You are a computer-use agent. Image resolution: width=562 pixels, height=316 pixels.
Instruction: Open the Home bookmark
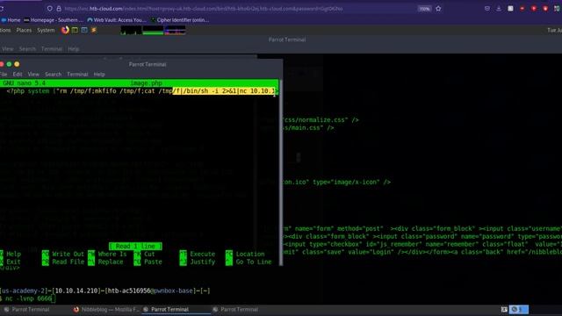tap(11, 20)
